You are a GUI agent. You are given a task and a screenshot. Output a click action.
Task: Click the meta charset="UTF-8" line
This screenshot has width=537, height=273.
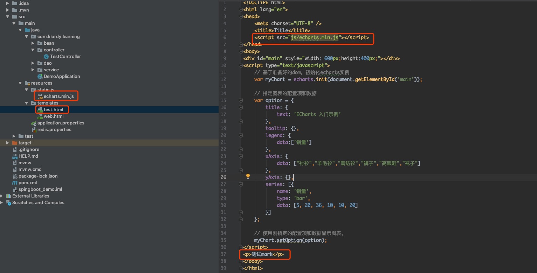tap(288, 23)
